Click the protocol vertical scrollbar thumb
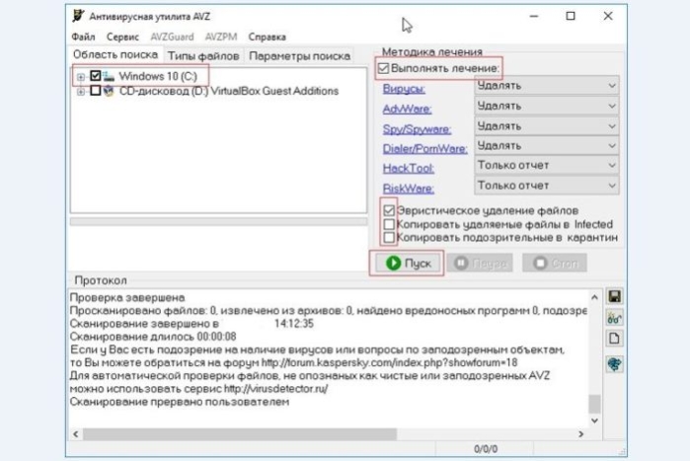690x461 pixels. coord(594,404)
